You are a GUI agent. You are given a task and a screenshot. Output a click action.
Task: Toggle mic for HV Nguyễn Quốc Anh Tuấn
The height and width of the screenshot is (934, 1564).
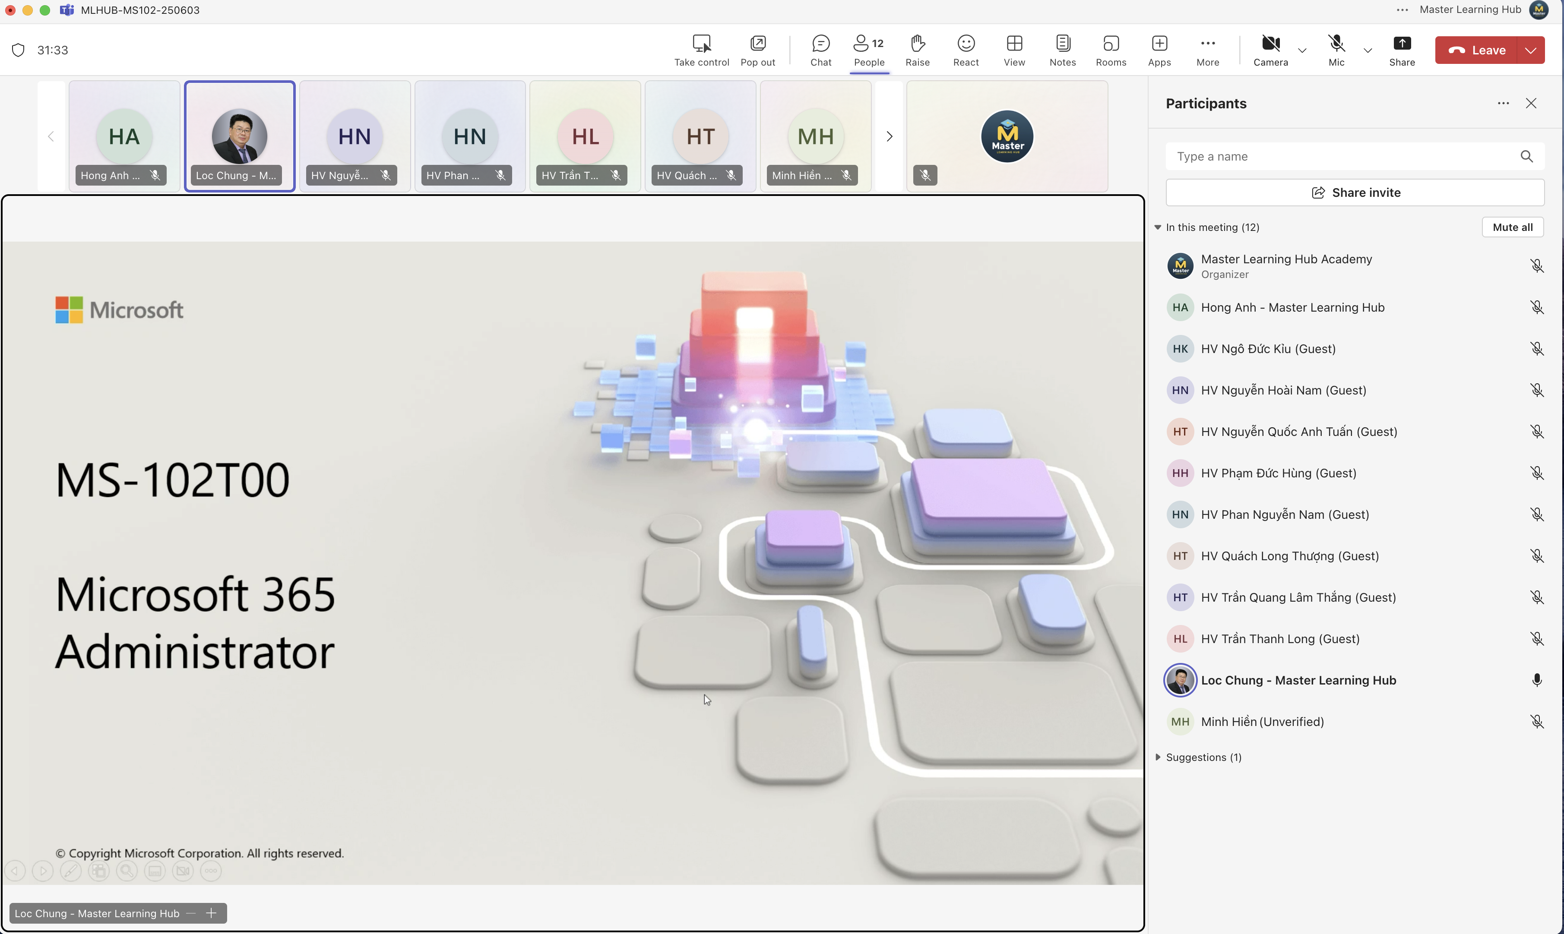[x=1536, y=432]
